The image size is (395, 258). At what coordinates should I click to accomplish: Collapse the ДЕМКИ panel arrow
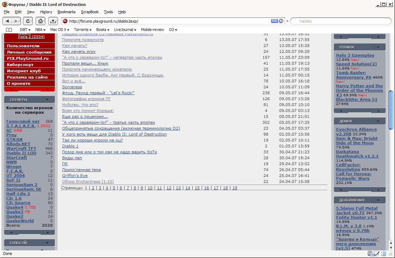pos(378,121)
